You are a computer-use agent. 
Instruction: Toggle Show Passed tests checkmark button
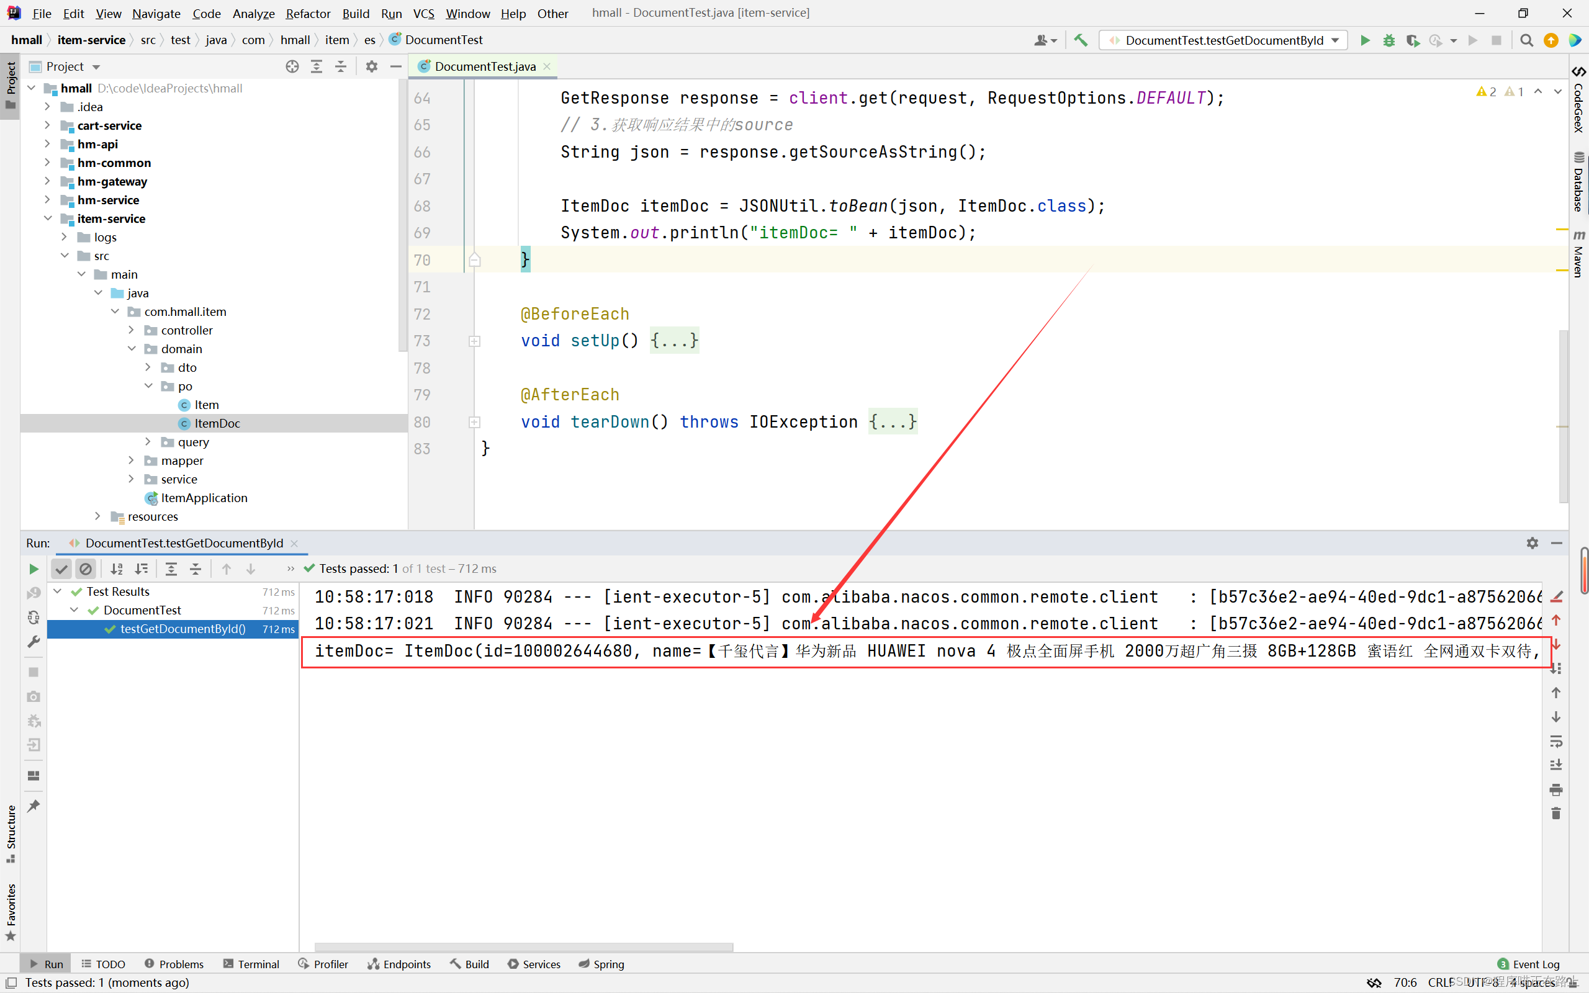(61, 568)
